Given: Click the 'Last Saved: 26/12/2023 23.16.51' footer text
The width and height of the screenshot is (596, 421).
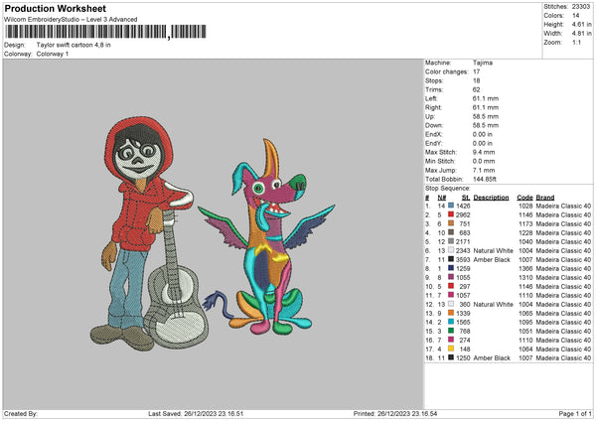Looking at the screenshot, I should 196,413.
